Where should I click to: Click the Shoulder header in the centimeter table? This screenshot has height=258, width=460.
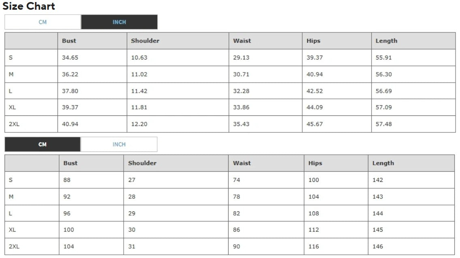click(x=142, y=163)
